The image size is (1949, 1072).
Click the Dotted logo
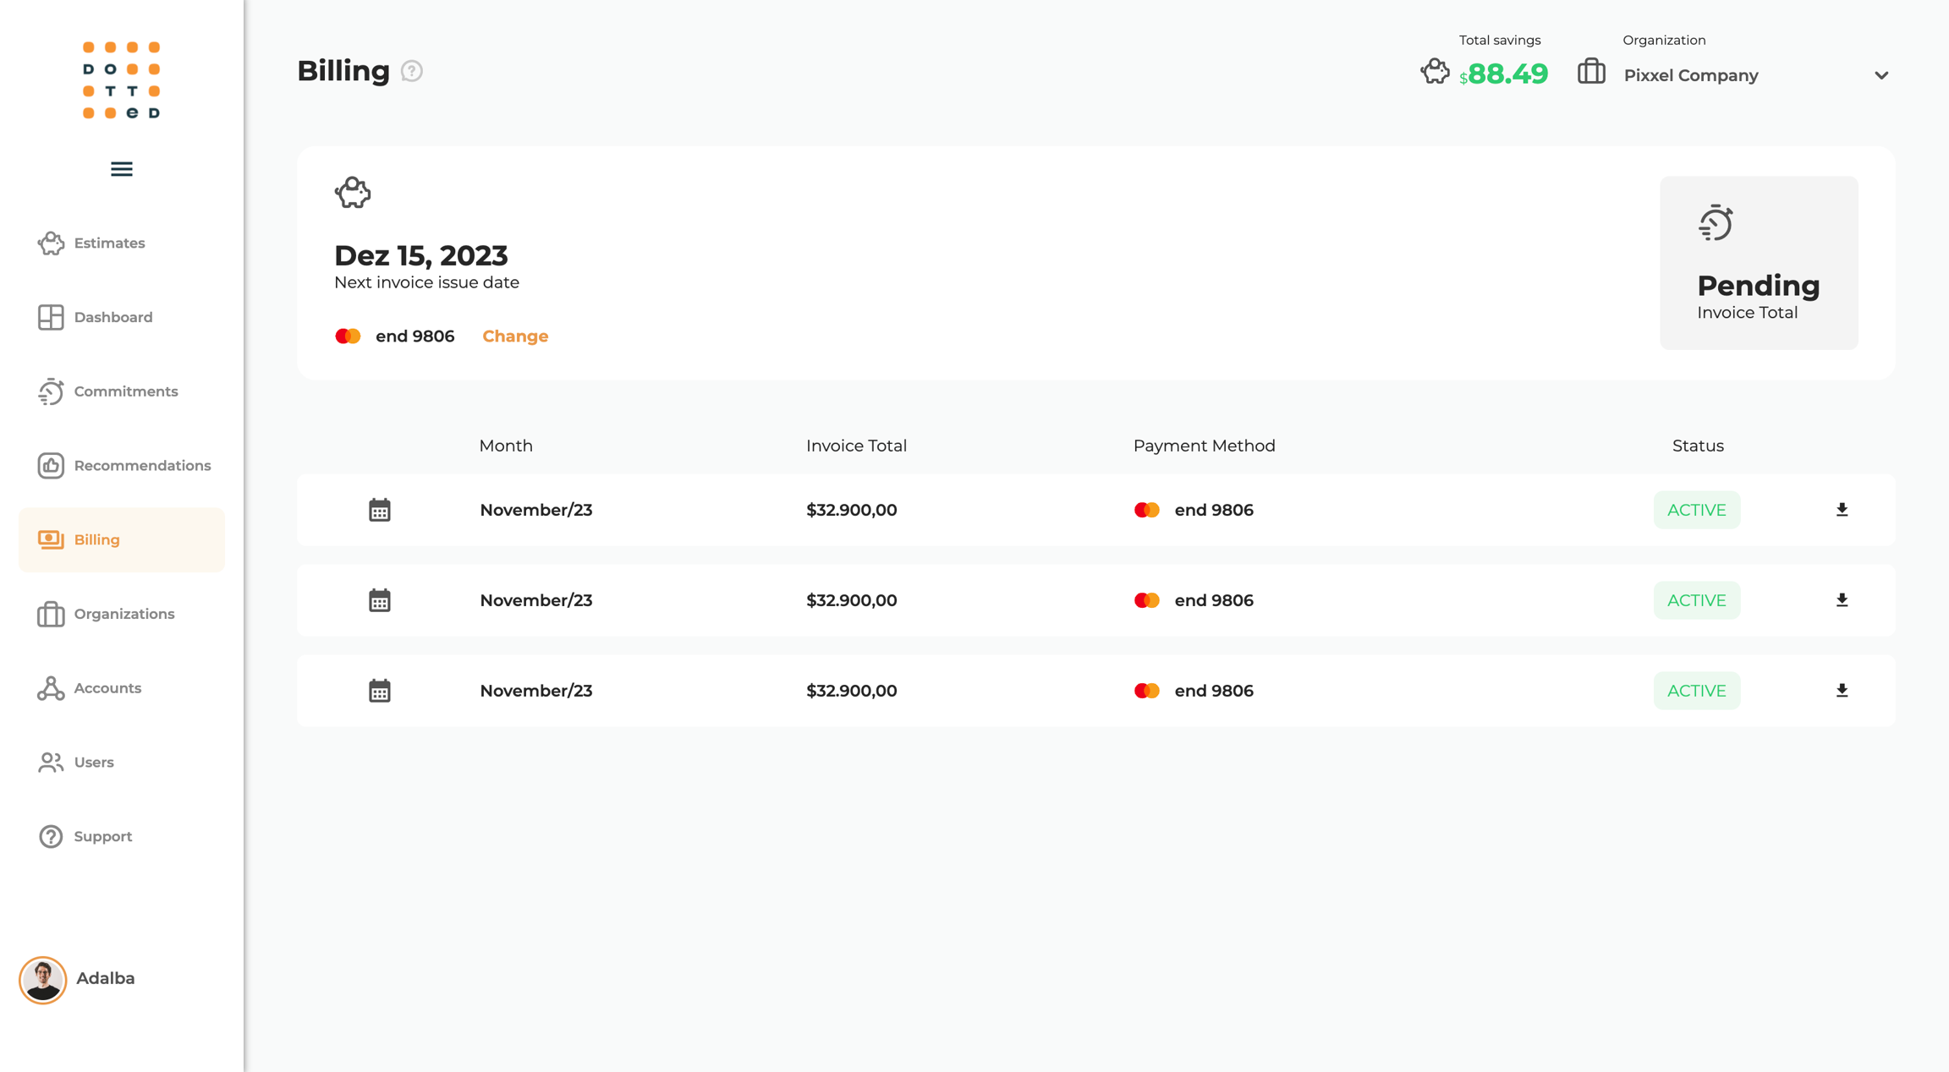[x=121, y=80]
